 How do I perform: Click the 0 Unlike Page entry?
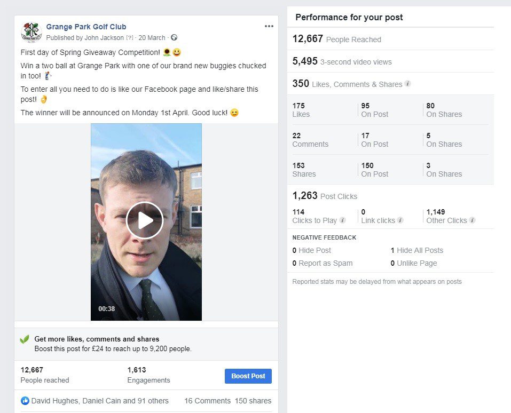click(414, 263)
